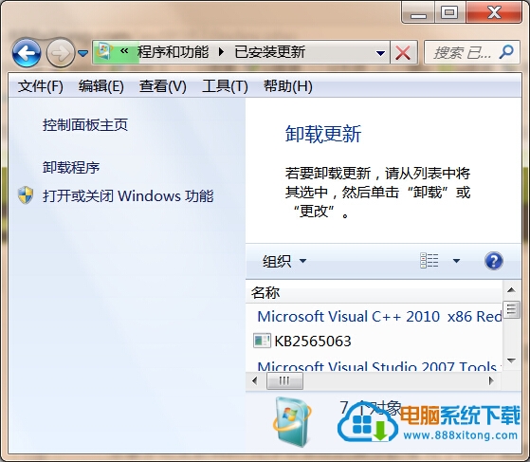The height and width of the screenshot is (462, 530).
Task: Click the search magnifier icon
Action: pos(506,52)
